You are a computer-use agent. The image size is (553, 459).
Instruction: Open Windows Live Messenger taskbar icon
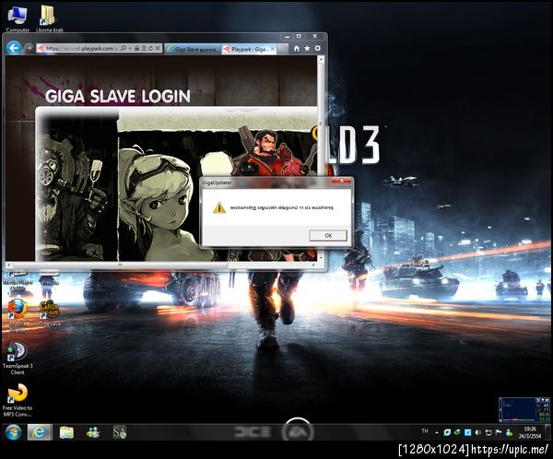point(93,432)
